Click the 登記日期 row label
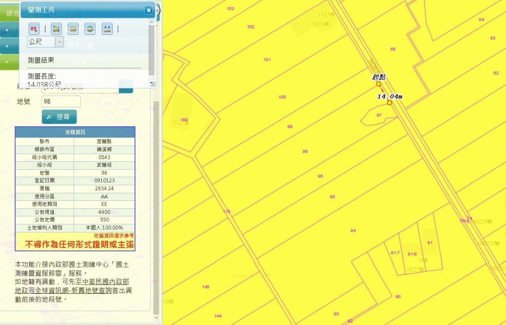This screenshot has height=325, width=506. click(x=44, y=181)
